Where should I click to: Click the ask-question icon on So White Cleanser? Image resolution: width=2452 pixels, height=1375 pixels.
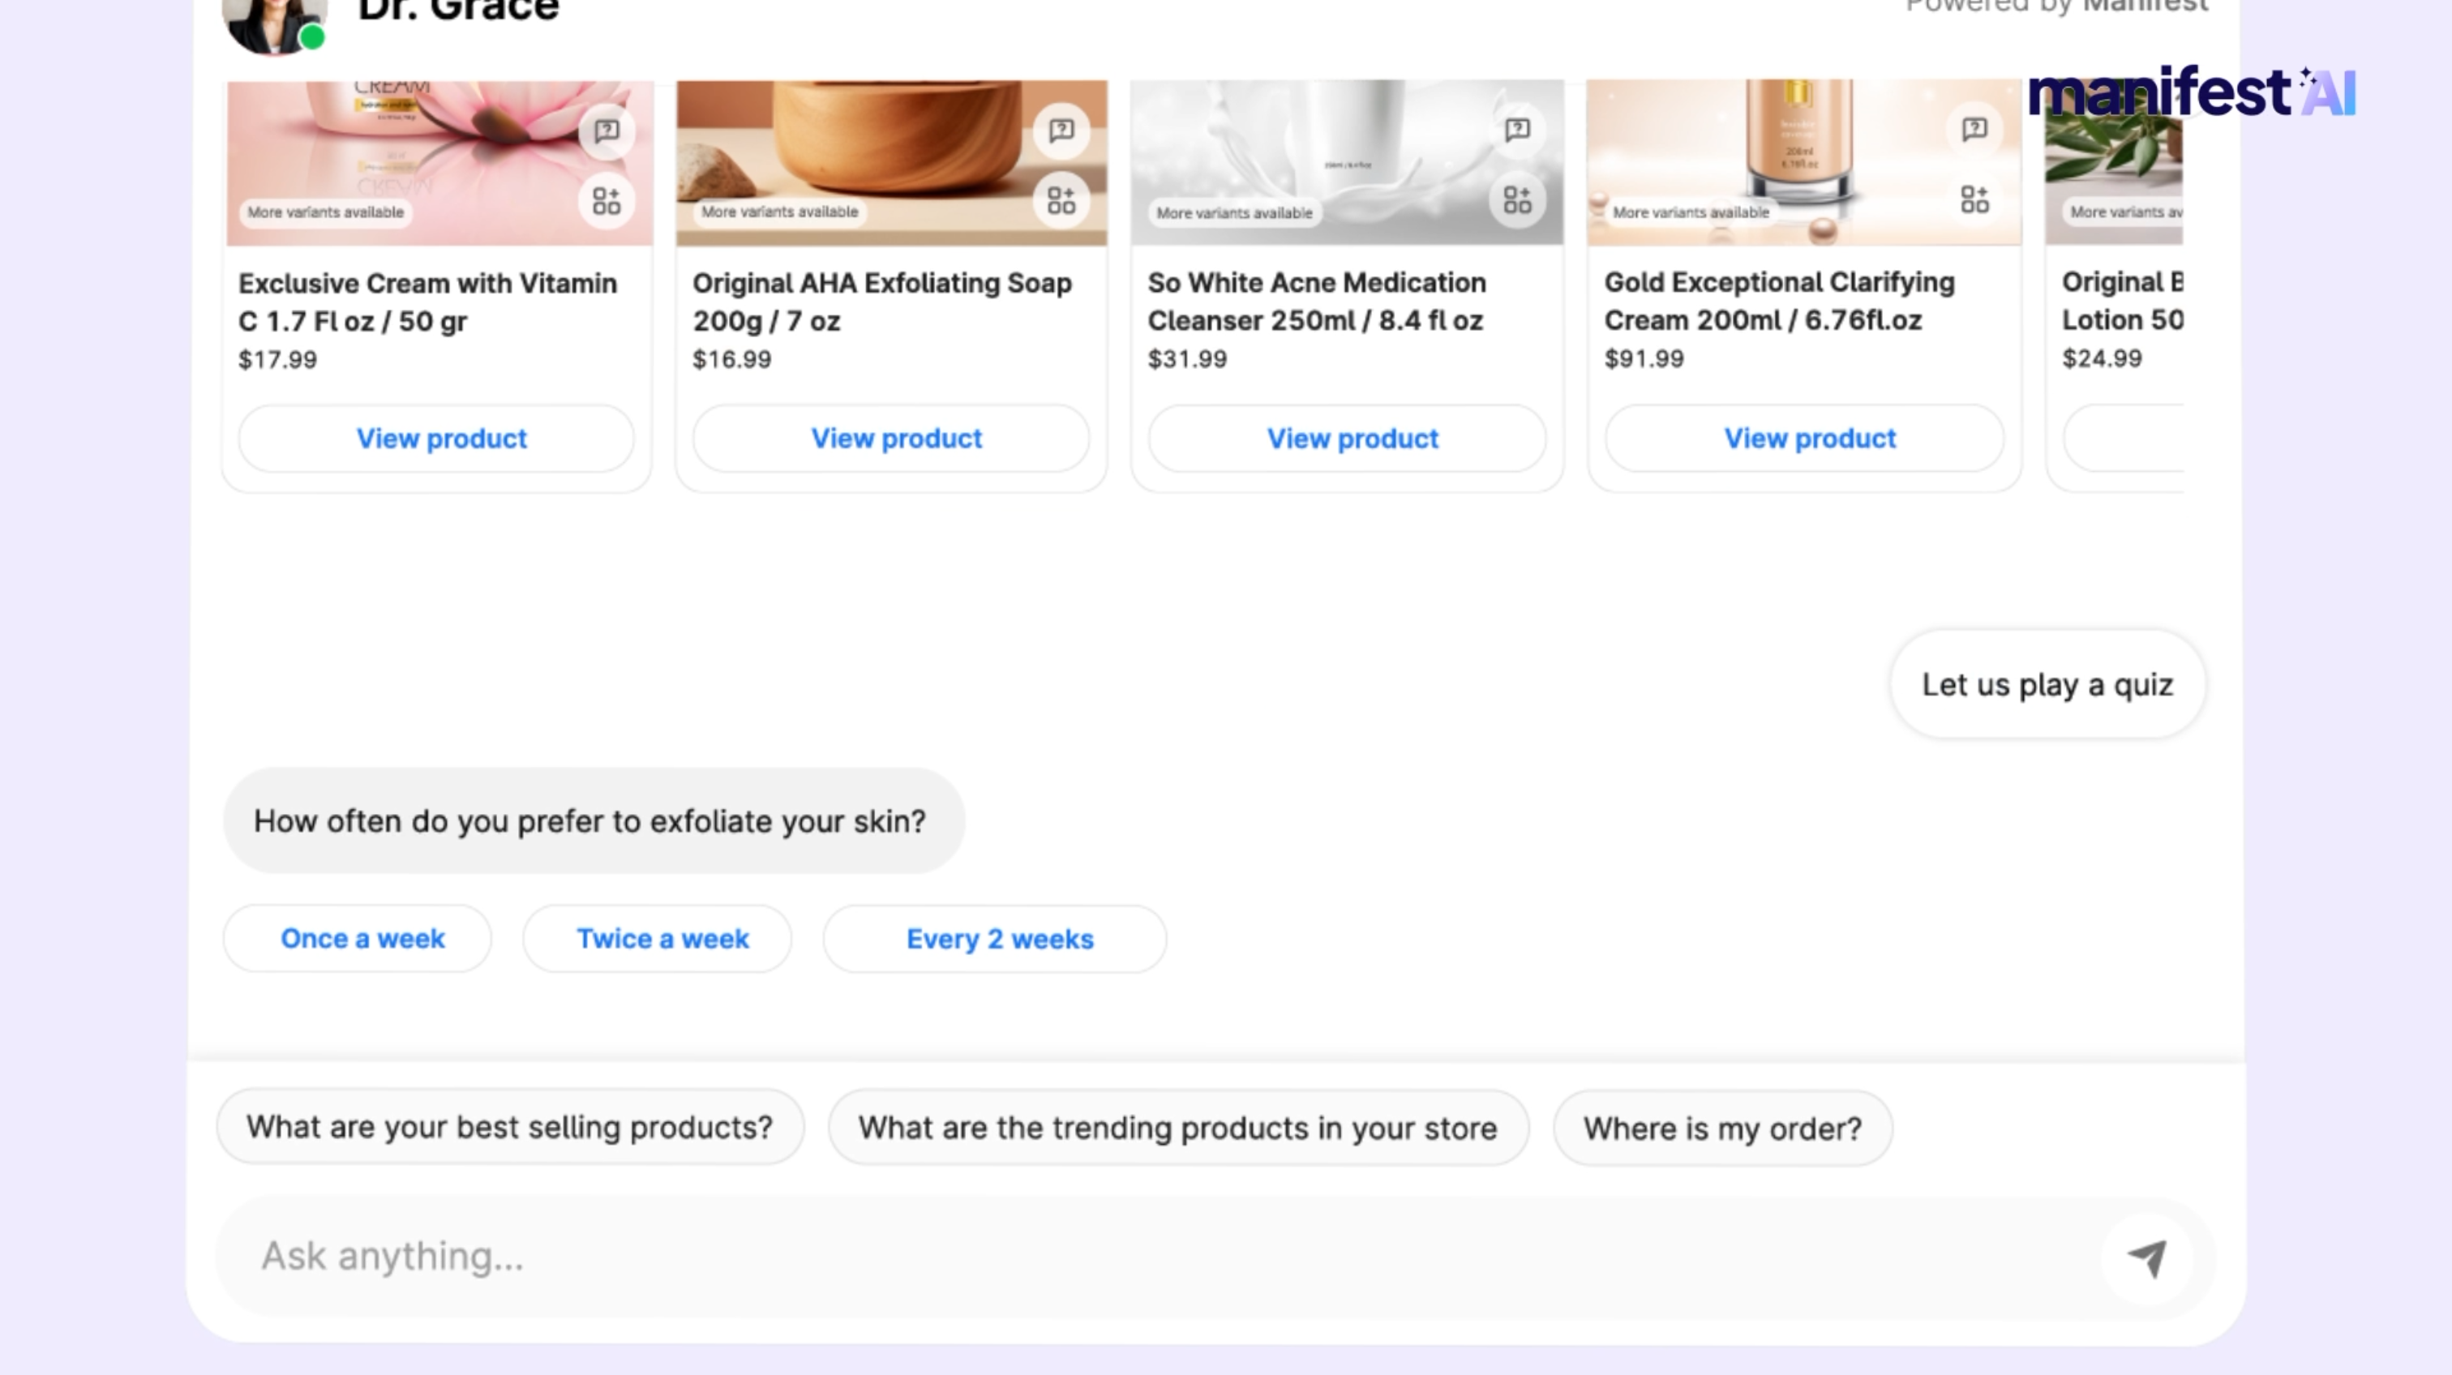[1517, 130]
